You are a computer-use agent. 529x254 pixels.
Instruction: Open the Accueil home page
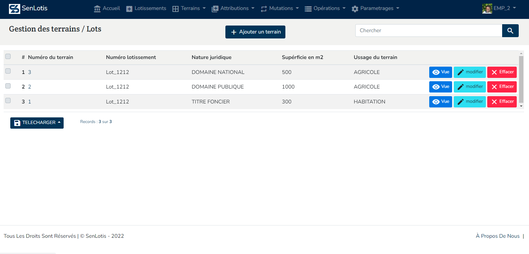coord(107,8)
